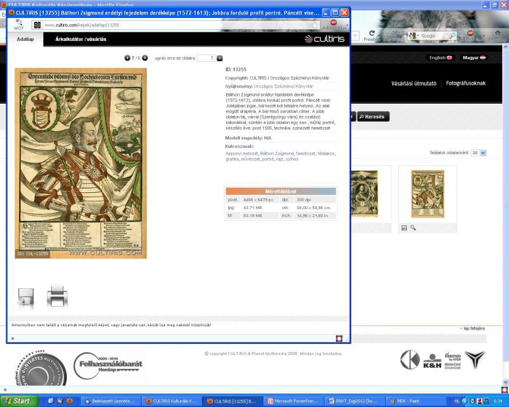
Task: Click the Apponyi metszet keyword link
Action: (x=241, y=154)
